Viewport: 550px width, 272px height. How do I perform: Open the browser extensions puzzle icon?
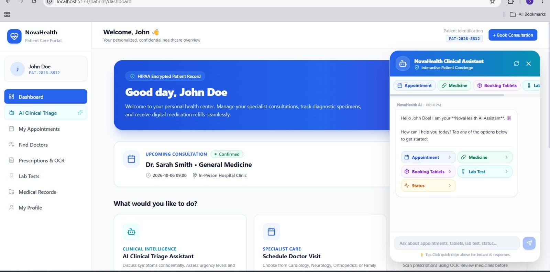[x=511, y=2]
